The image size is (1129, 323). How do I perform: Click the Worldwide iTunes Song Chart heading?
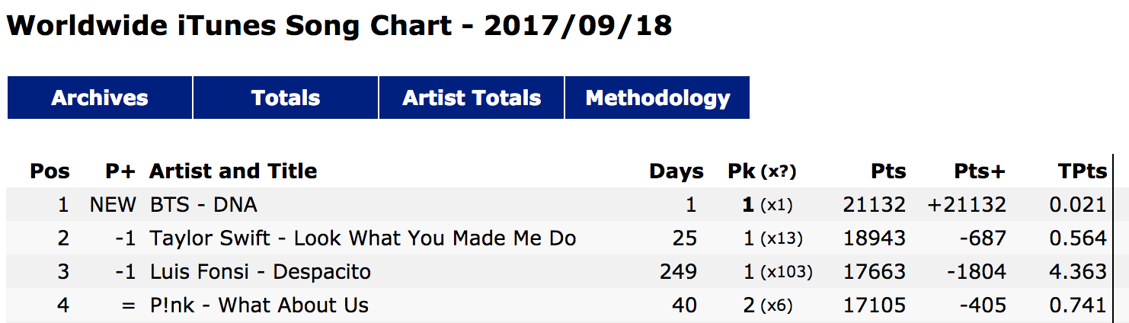pos(339,26)
